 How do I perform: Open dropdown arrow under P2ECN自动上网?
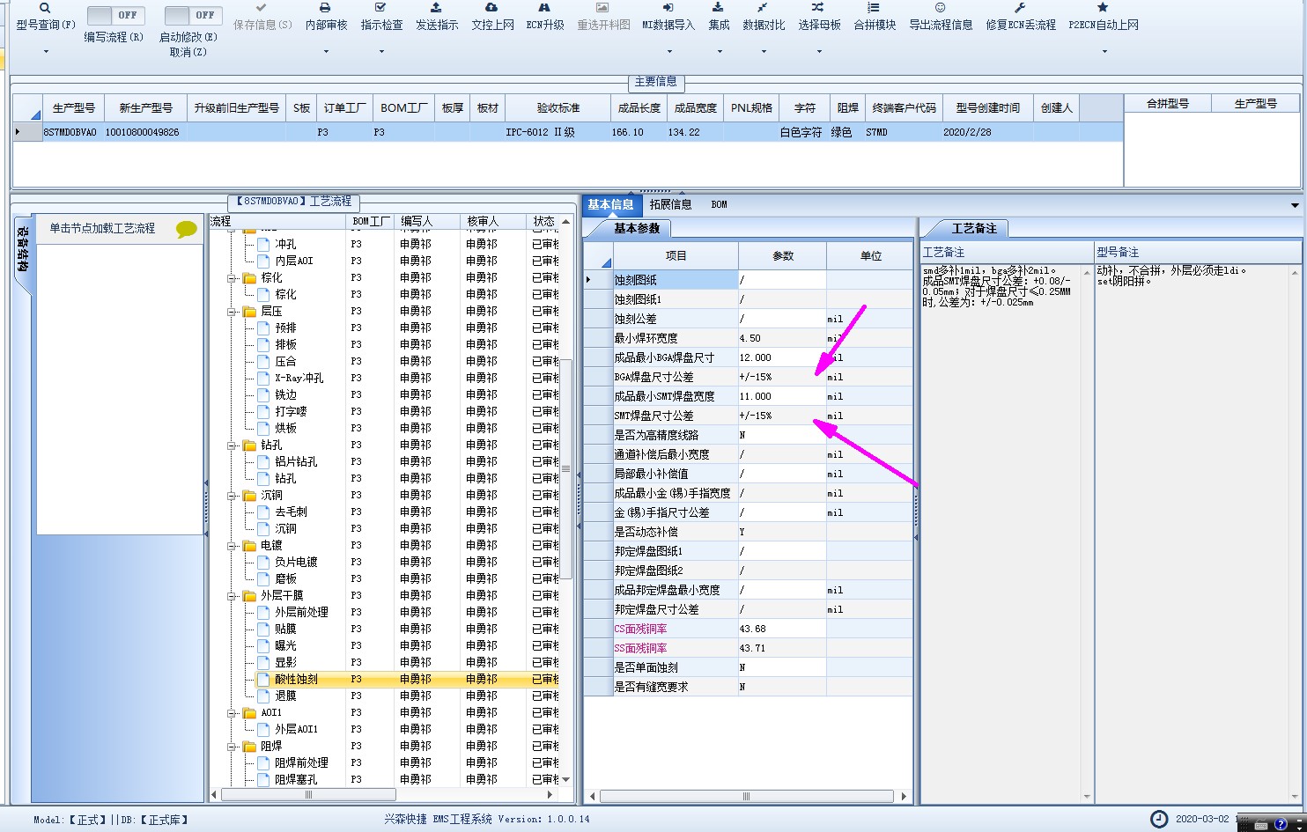1104,51
